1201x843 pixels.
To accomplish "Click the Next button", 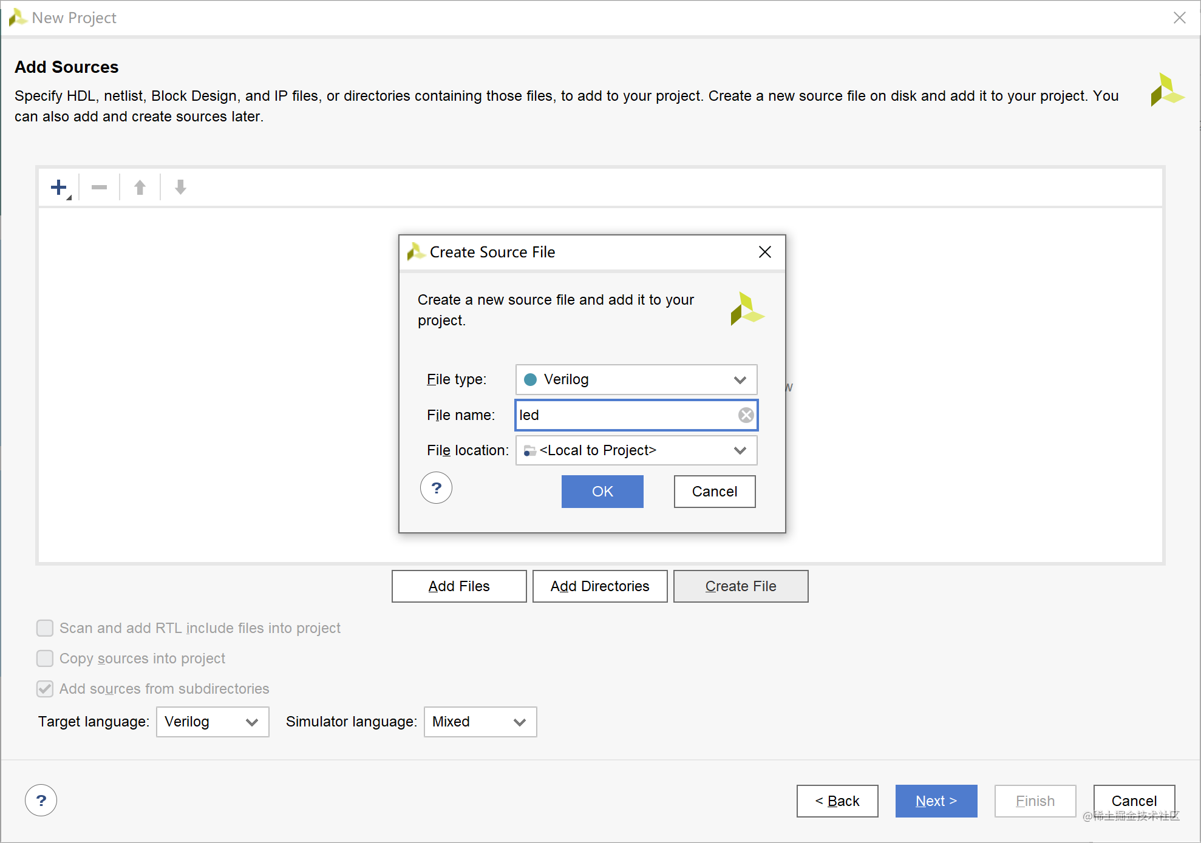I will click(936, 801).
